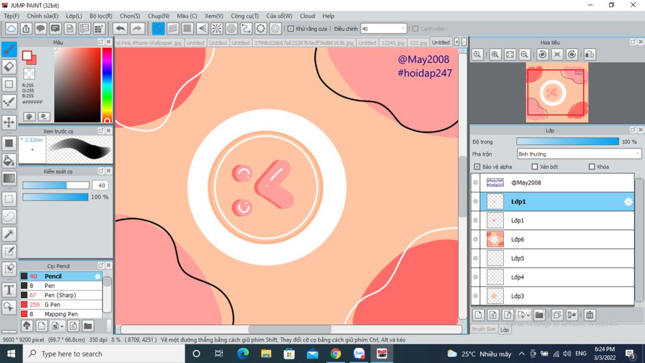Click the Redo arrow in the toolbar
Screen dimensions: 645x363
pos(137,28)
